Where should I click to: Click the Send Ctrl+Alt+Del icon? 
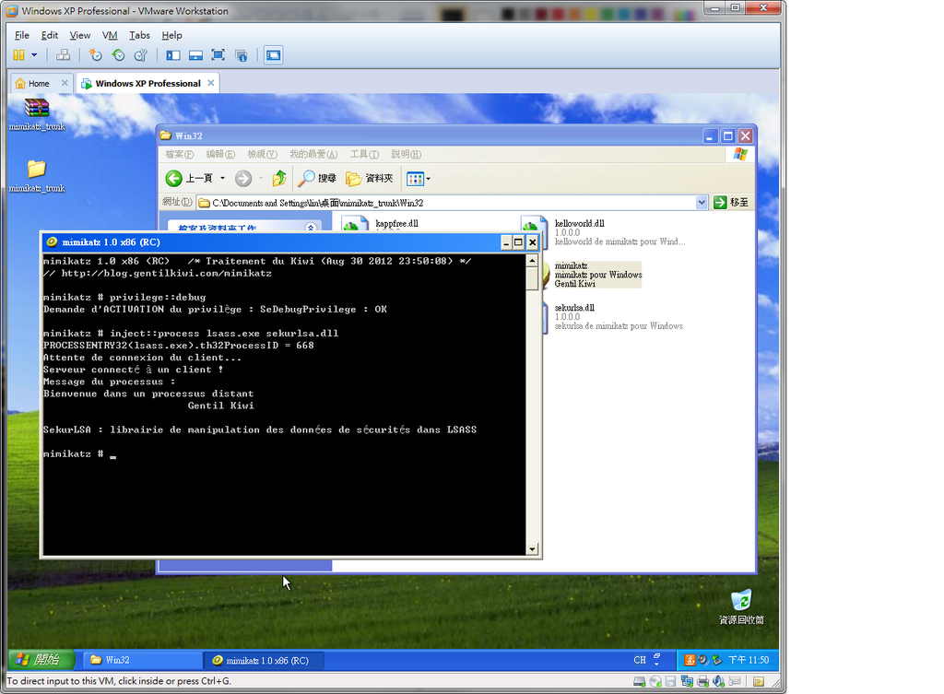(x=63, y=55)
